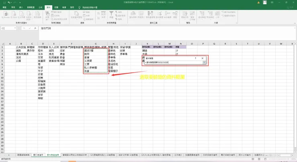Open the custom Sort dialog icon
The image size is (297, 162).
coord(104,14)
